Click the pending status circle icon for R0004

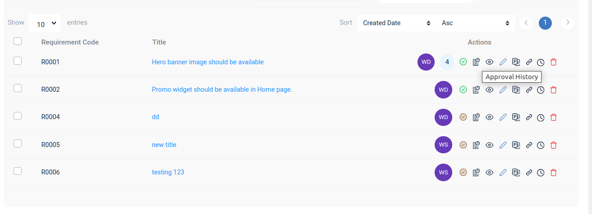click(463, 117)
